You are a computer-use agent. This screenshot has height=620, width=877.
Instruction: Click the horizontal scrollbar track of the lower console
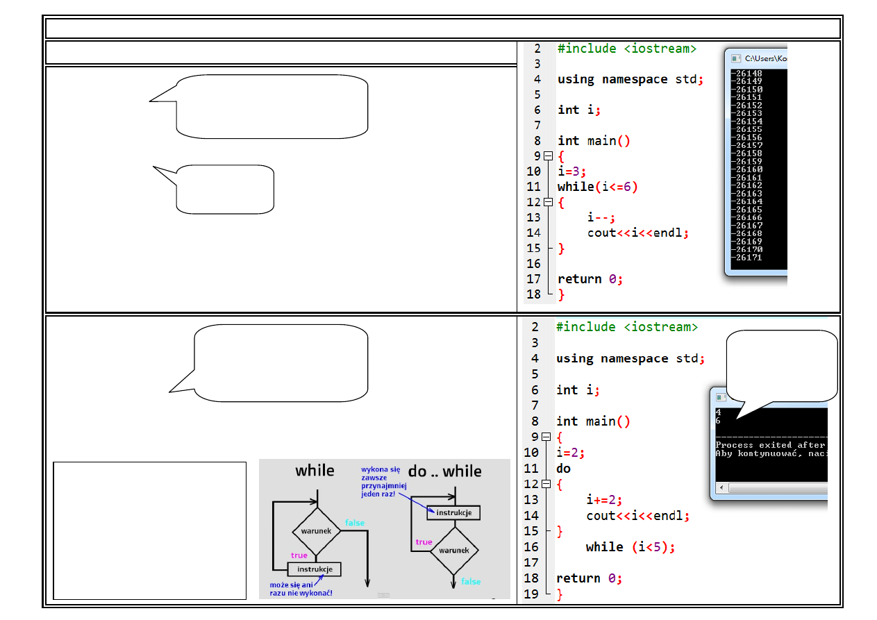pyautogui.click(x=778, y=489)
